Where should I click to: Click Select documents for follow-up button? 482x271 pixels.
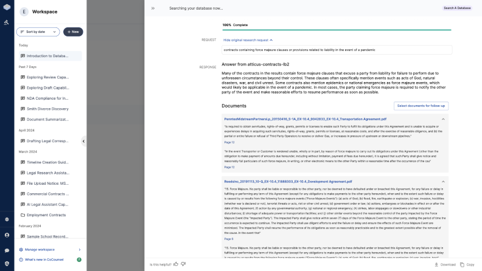point(421,106)
